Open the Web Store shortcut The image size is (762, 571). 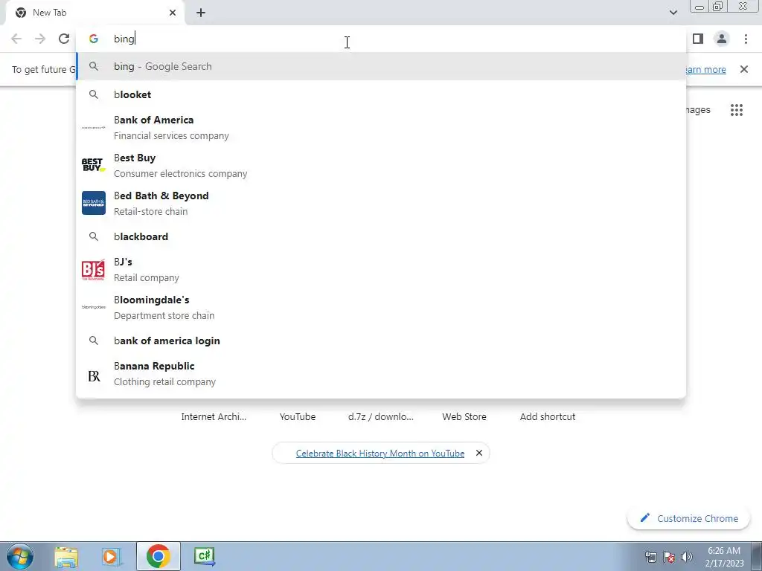point(464,416)
